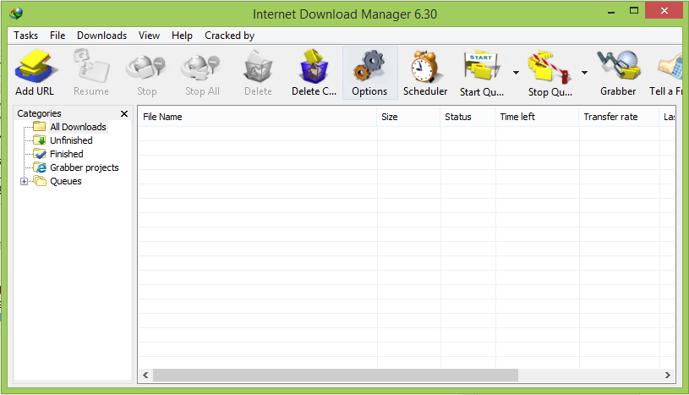Click the horizontal scrollbar right arrow
689x395 pixels.
pyautogui.click(x=668, y=376)
